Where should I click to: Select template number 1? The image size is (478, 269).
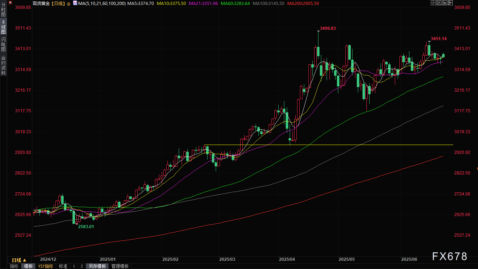pyautogui.click(x=74, y=266)
